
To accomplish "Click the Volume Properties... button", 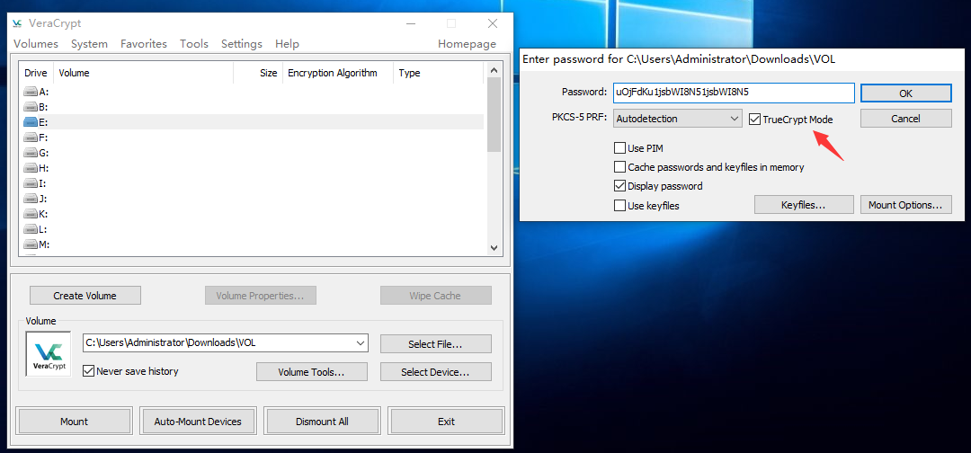I will (261, 295).
